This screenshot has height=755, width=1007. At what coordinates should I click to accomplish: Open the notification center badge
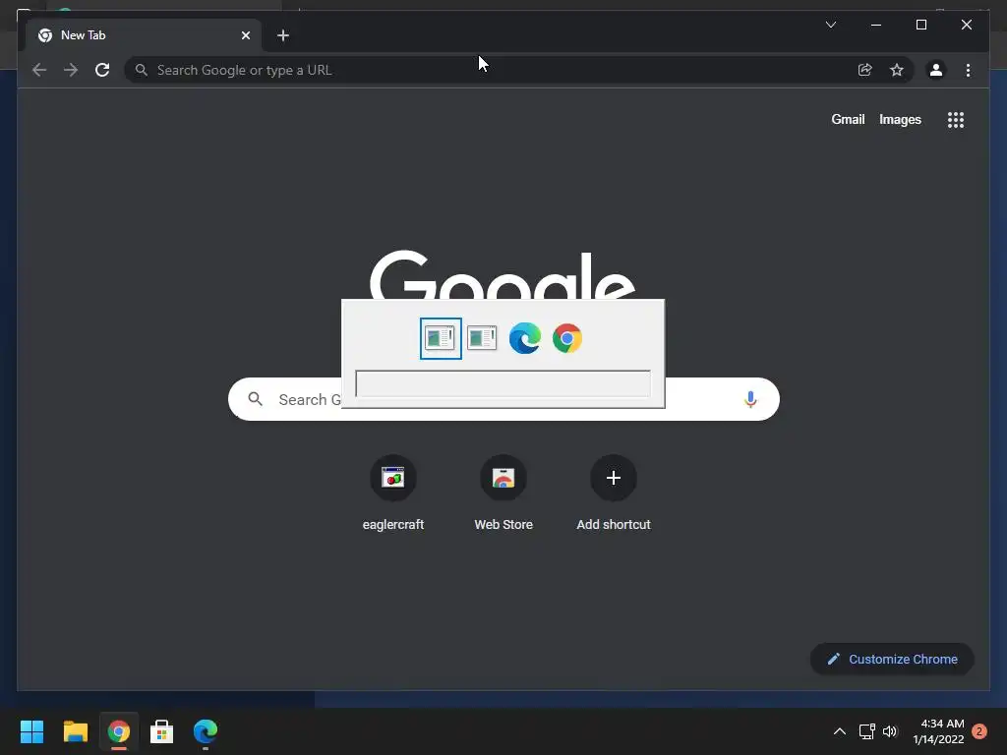coord(979,731)
